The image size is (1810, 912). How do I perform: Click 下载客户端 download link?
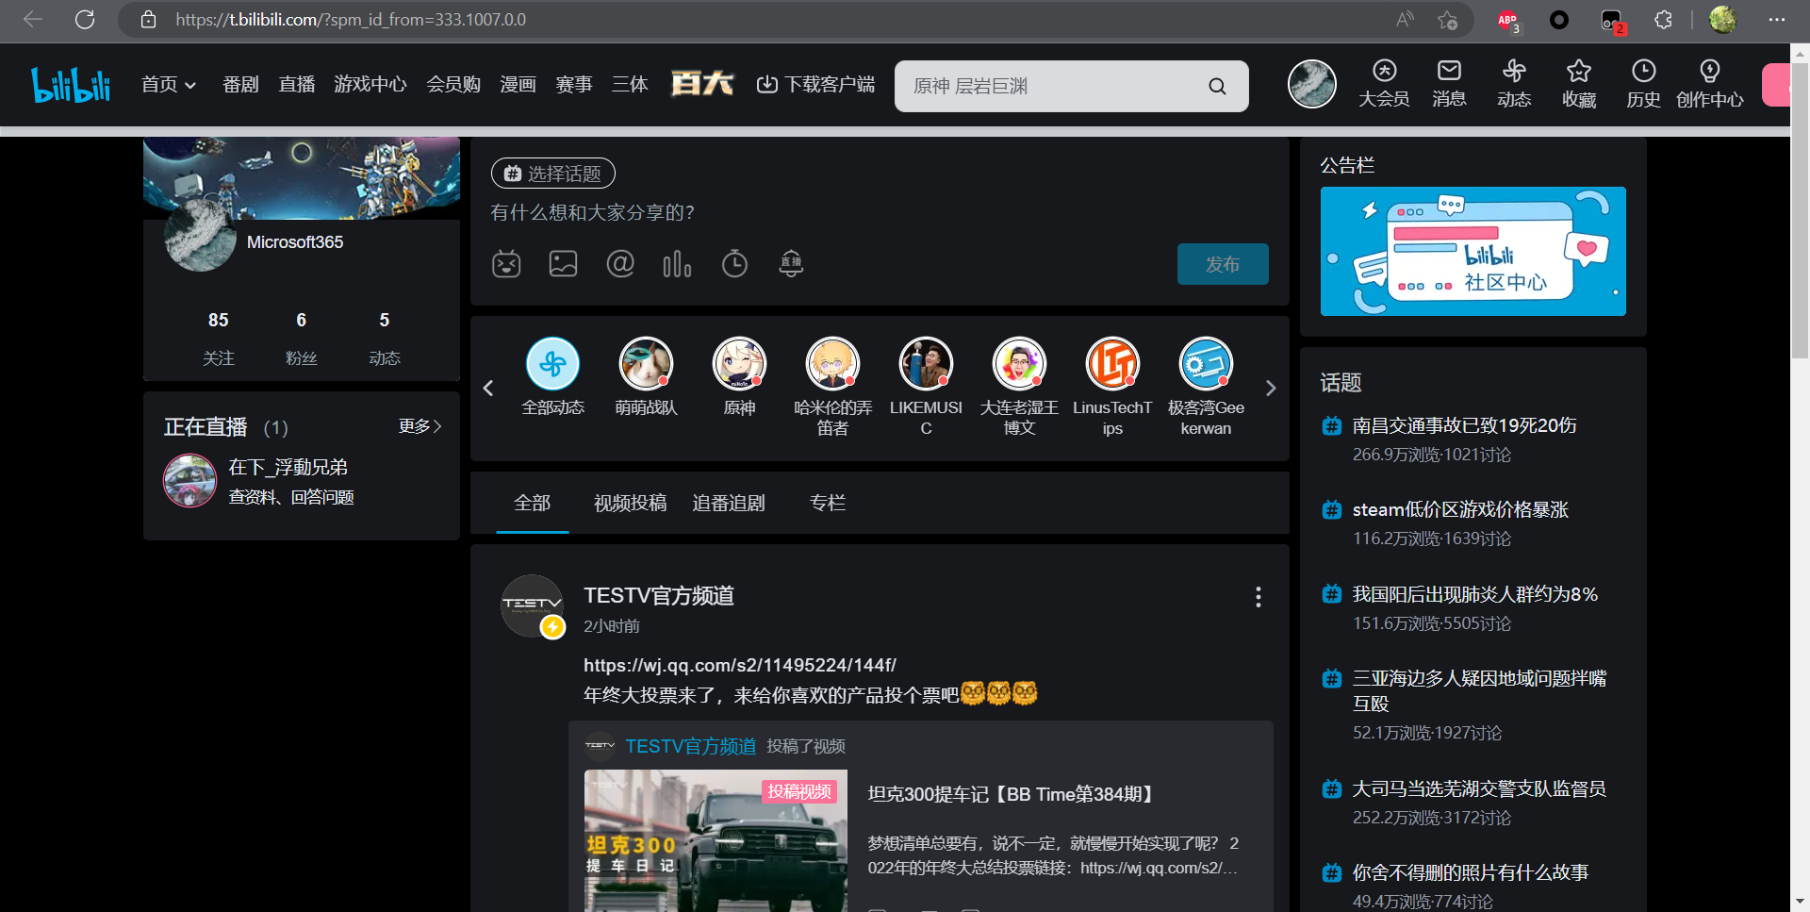click(x=815, y=84)
